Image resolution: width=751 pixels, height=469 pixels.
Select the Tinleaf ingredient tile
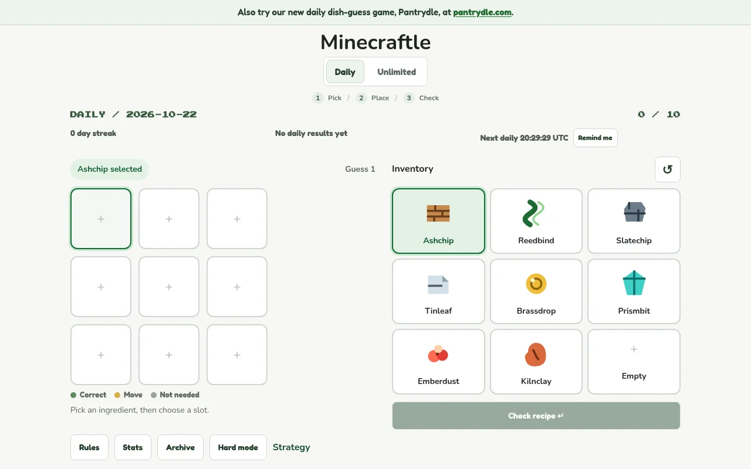pos(438,291)
